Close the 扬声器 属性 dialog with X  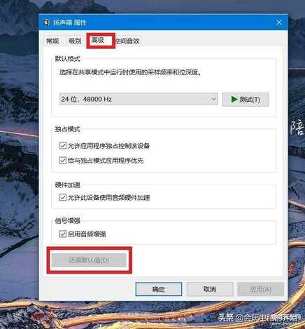pos(279,22)
